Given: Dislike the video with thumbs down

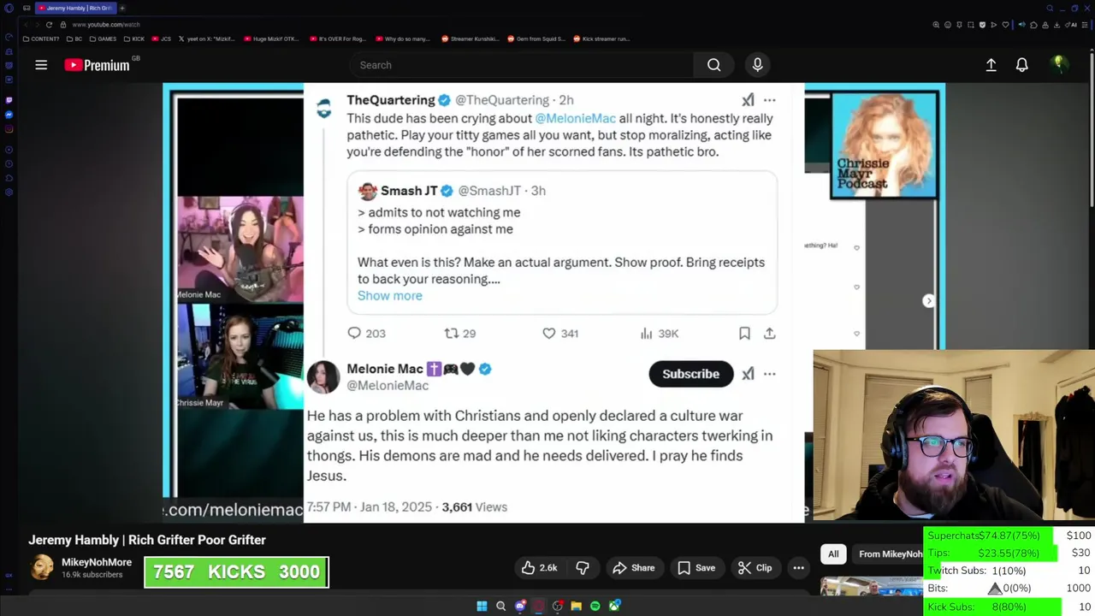Looking at the screenshot, I should pos(583,568).
